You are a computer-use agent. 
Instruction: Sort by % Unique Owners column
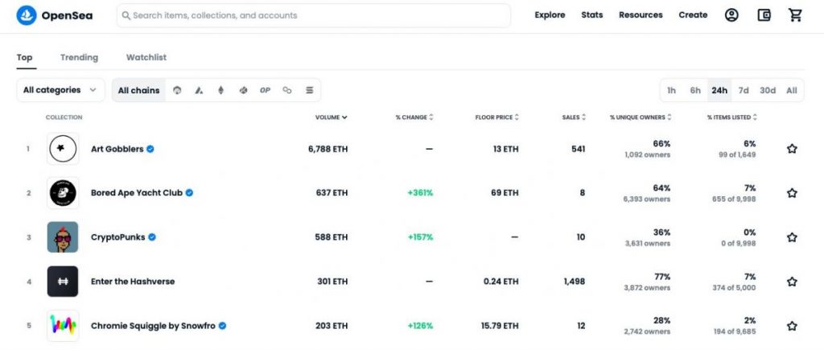[x=641, y=117]
